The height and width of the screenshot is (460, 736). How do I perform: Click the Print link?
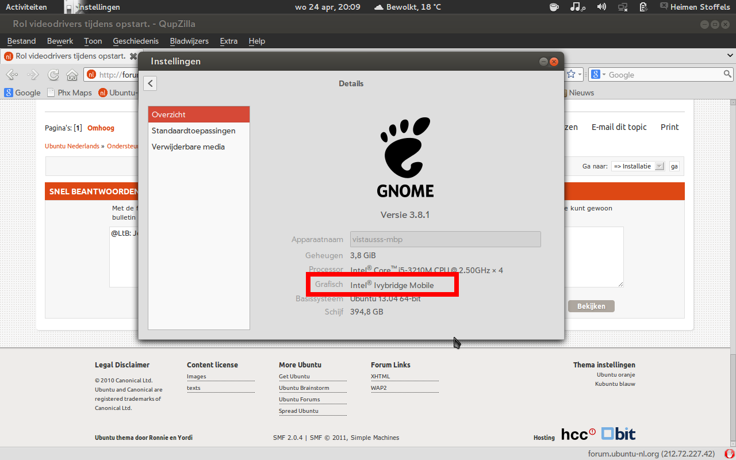point(670,127)
